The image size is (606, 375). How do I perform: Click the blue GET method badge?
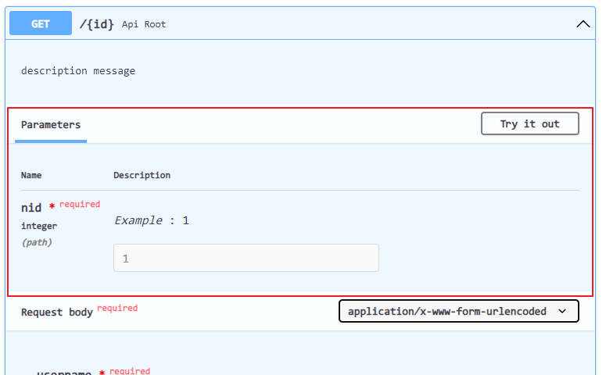(x=41, y=23)
